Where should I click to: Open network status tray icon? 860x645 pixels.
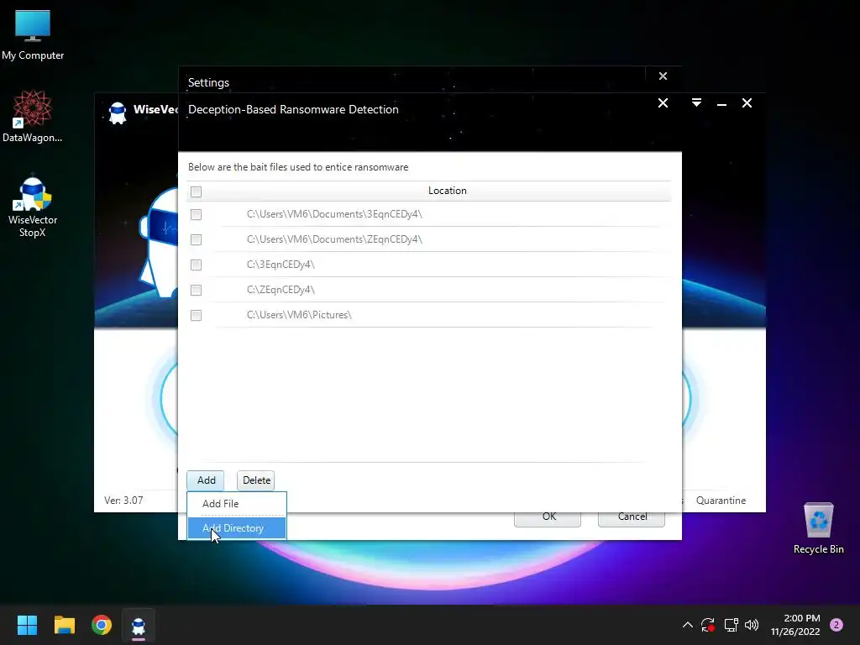731,625
